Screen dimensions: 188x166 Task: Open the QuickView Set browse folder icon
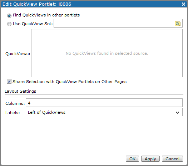tap(177, 24)
